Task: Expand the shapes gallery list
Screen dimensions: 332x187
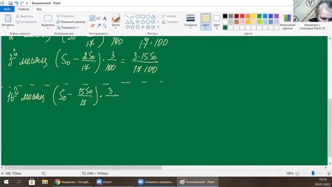Action: [x=158, y=27]
